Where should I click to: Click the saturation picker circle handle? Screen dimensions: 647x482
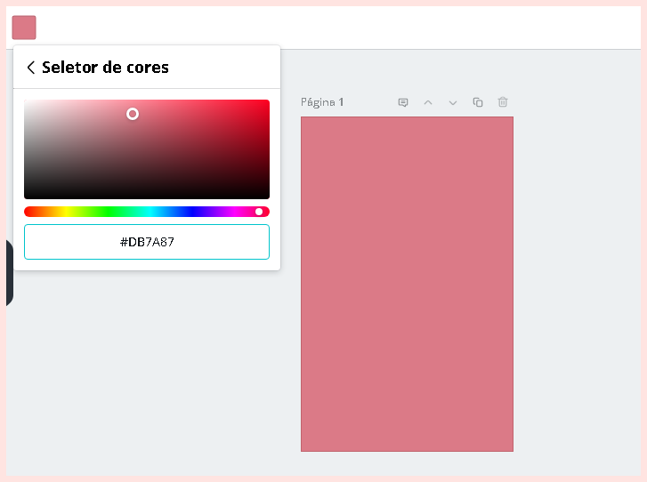(133, 114)
